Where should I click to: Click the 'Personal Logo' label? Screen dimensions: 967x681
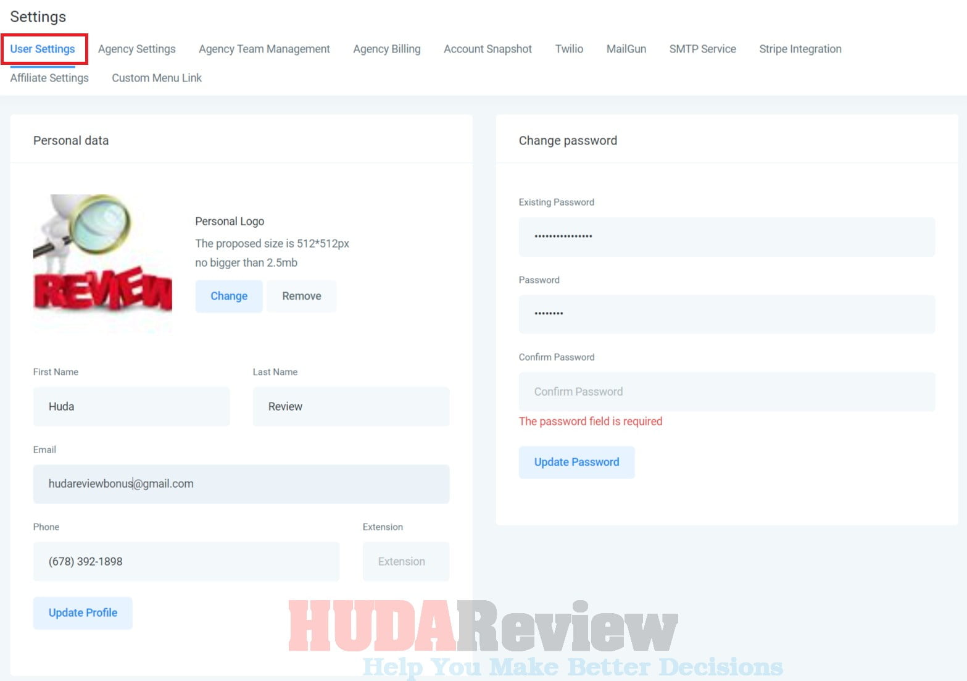(x=230, y=221)
